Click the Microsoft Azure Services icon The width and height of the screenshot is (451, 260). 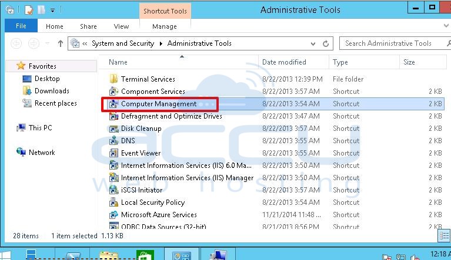113,215
